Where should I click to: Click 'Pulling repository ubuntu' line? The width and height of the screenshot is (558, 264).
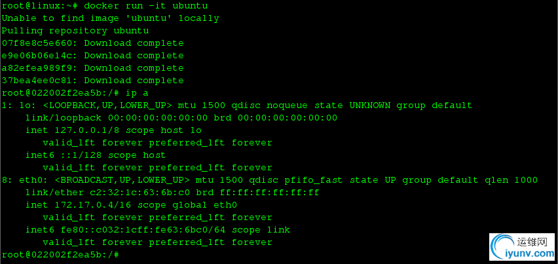[x=75, y=31]
